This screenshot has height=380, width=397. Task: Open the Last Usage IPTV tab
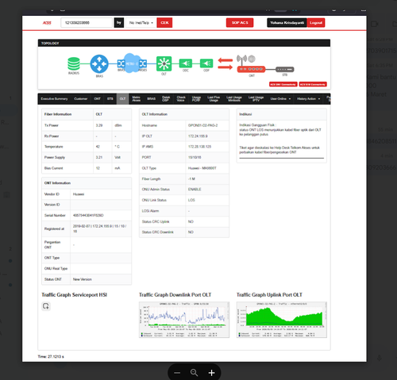[x=256, y=98]
